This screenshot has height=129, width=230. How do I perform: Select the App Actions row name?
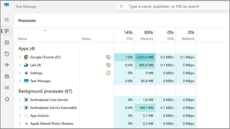[39, 116]
